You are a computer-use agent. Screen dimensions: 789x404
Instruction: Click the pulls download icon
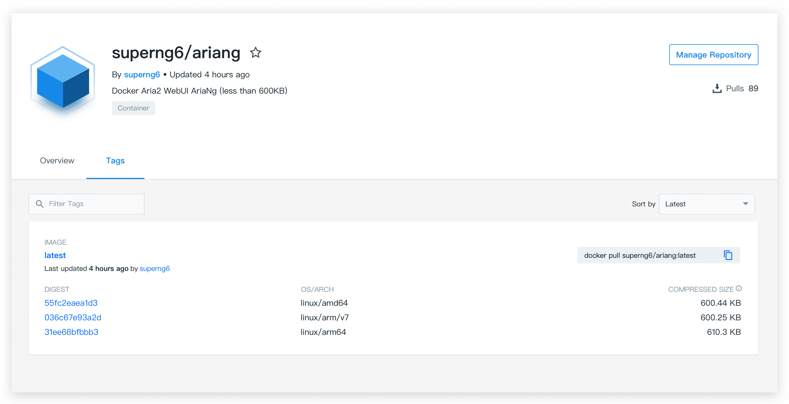pyautogui.click(x=717, y=89)
